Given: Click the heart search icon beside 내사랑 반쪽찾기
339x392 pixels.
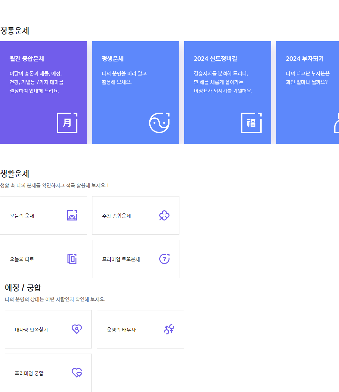Looking at the screenshot, I should [77, 329].
